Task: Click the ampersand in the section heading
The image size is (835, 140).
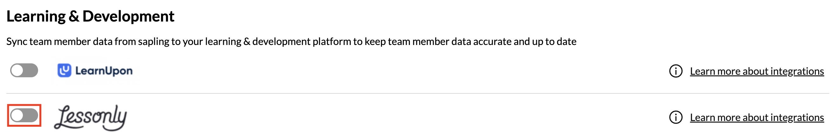Action: tap(74, 16)
